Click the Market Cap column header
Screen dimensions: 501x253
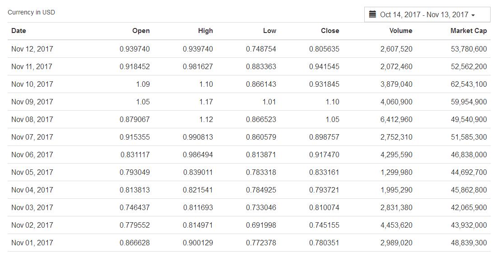[x=469, y=31]
